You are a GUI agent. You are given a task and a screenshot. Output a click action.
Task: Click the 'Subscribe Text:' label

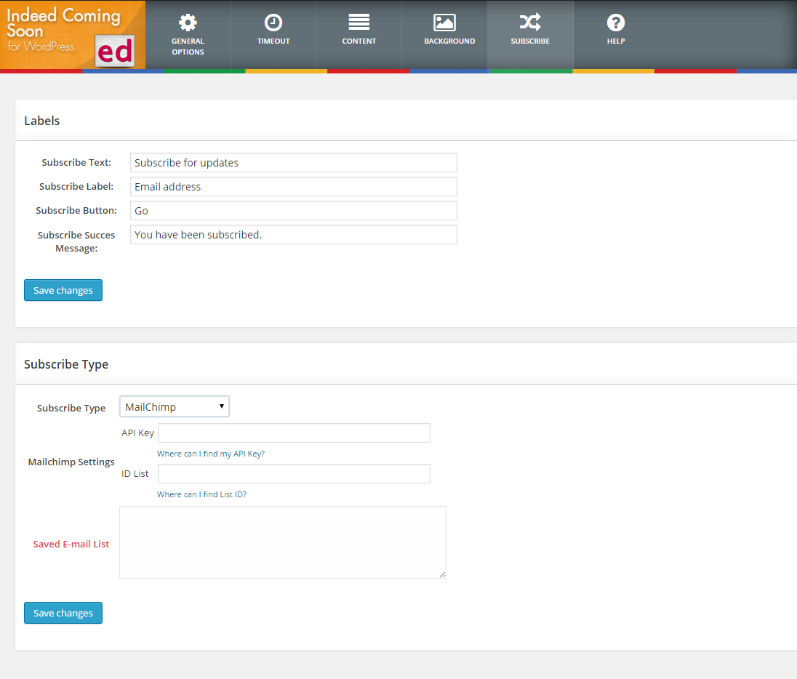tap(76, 163)
